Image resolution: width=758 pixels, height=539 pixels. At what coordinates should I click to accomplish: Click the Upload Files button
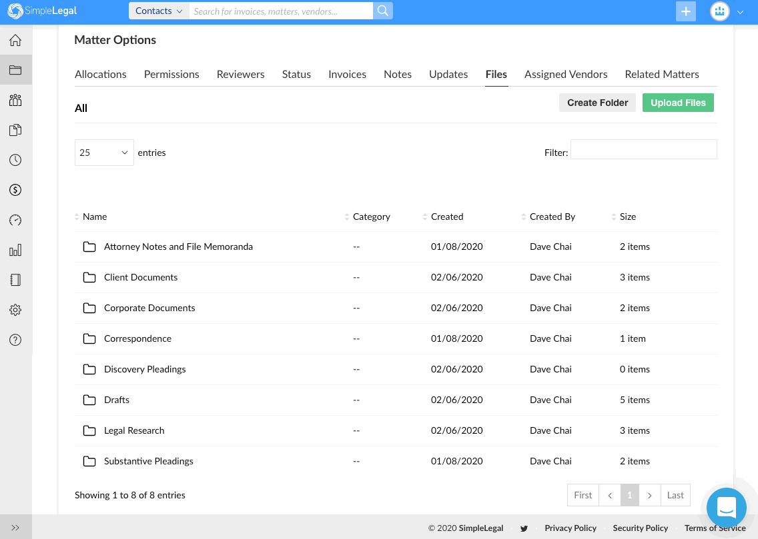point(678,103)
